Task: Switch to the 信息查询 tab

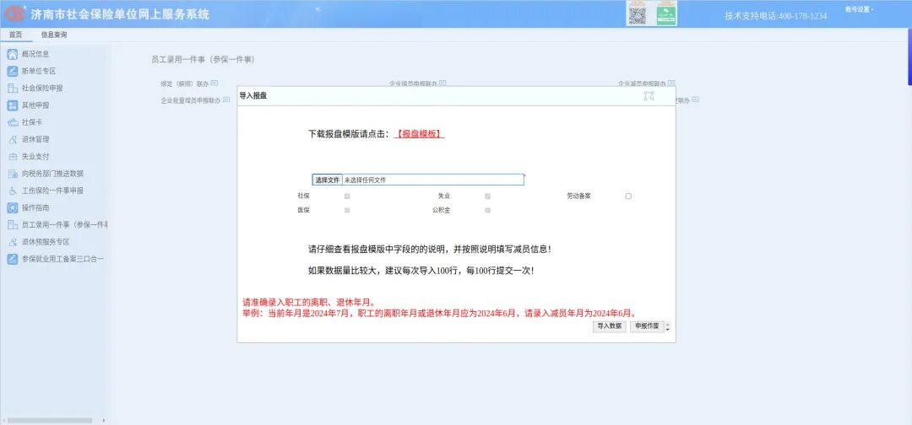Action: 54,35
